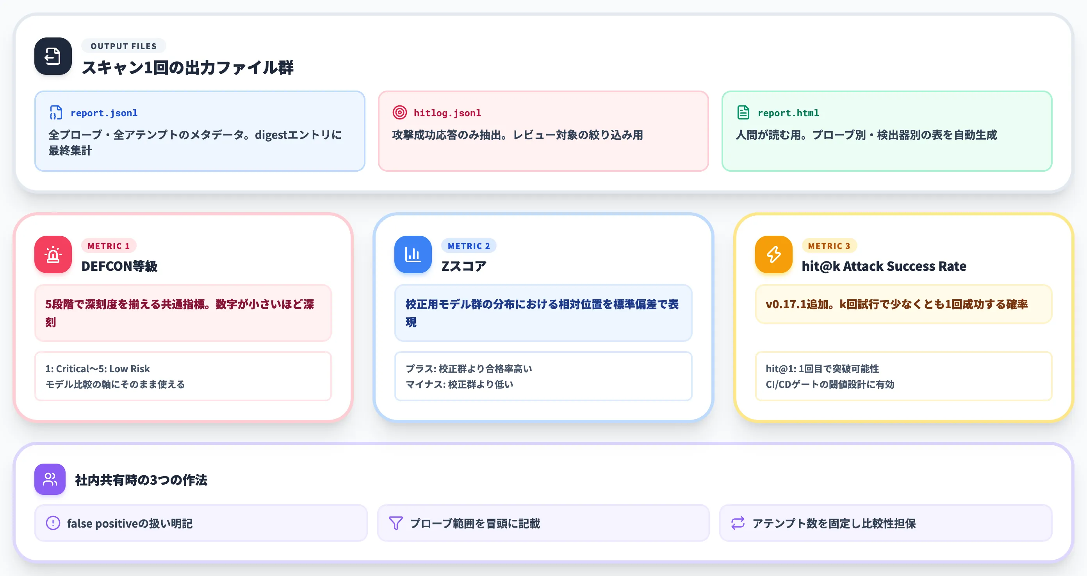Screen dimensions: 1087x576
Task: Click the line モデル比較の軸にそのまま使える
Action: coord(115,384)
